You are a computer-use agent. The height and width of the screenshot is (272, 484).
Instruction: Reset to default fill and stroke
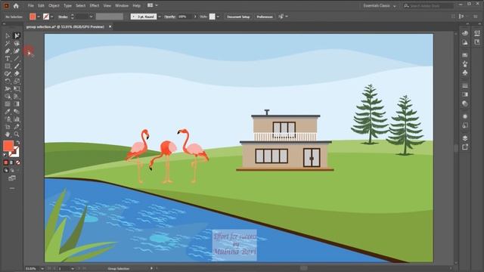coord(5,155)
